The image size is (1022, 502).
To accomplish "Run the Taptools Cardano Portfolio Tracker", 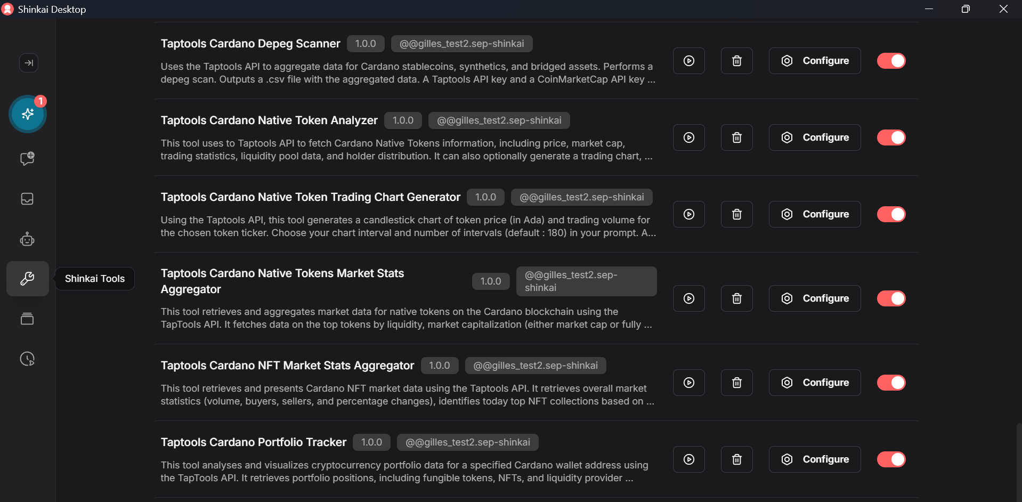I will 688,459.
